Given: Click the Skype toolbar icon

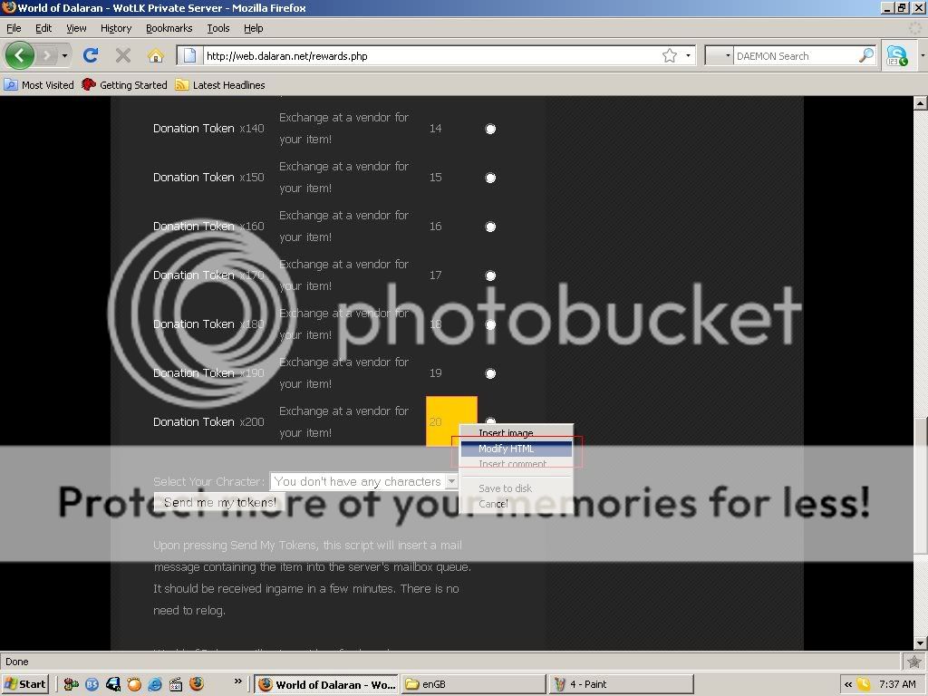Looking at the screenshot, I should coord(896,55).
